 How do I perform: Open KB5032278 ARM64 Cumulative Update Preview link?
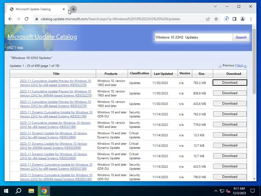tap(56, 93)
